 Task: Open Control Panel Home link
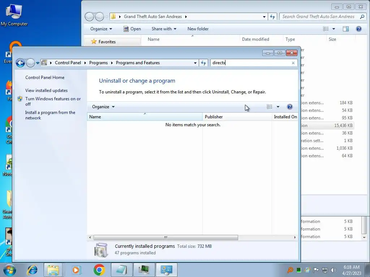coord(45,78)
